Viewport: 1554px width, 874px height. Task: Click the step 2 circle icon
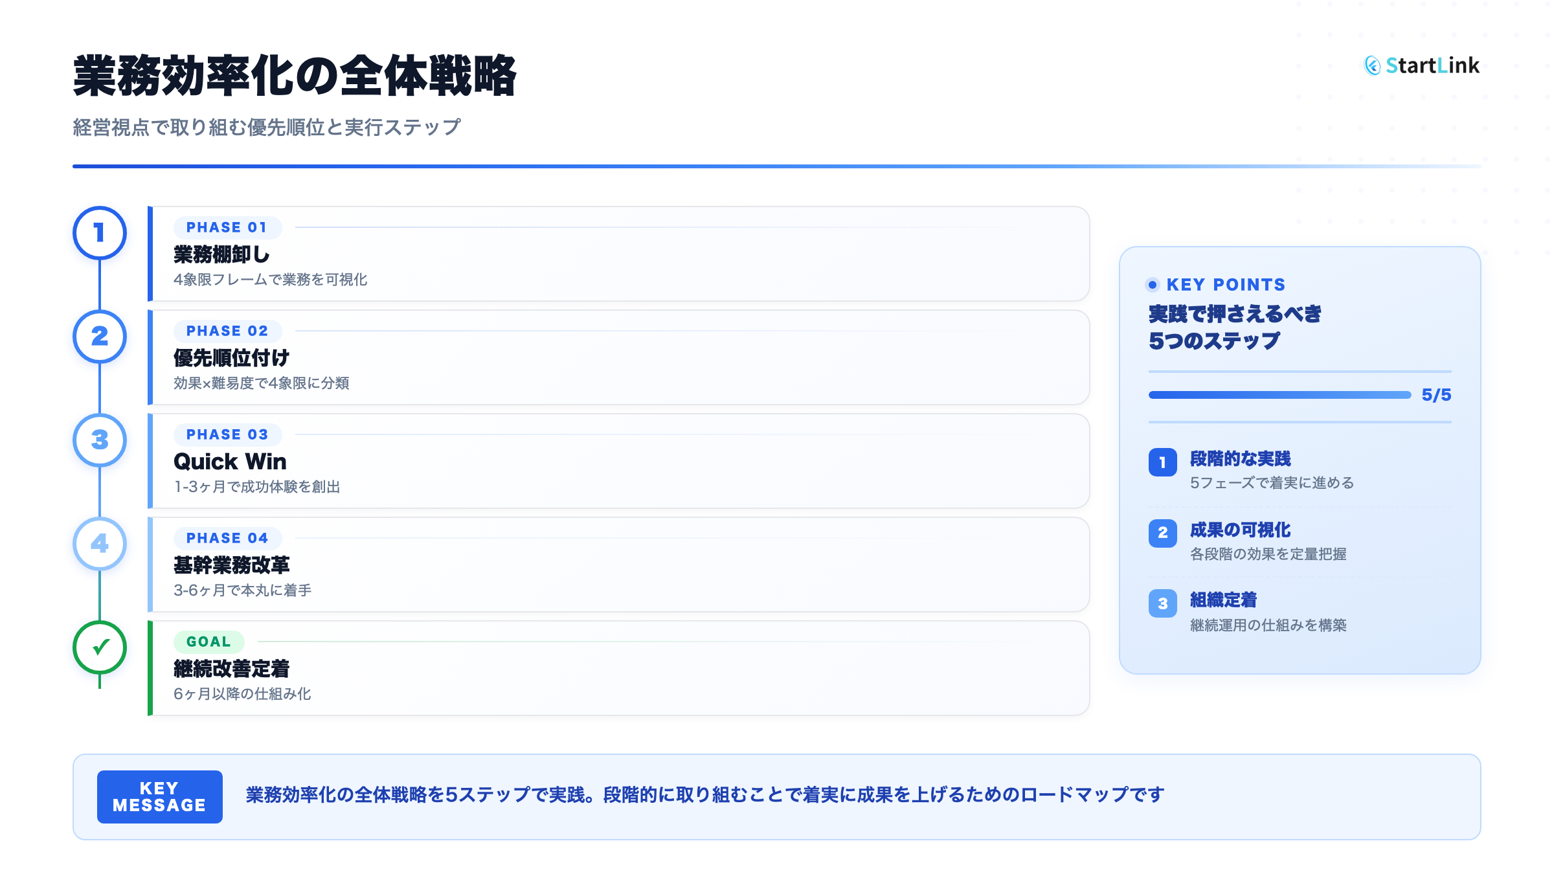click(x=99, y=337)
